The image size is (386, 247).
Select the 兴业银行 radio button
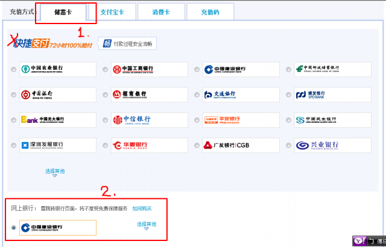(288, 146)
